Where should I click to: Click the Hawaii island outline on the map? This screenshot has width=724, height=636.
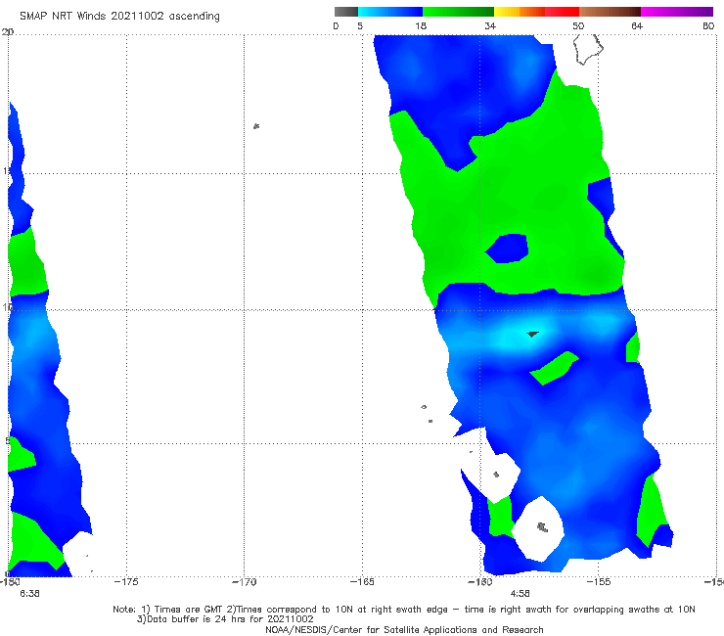pos(588,49)
